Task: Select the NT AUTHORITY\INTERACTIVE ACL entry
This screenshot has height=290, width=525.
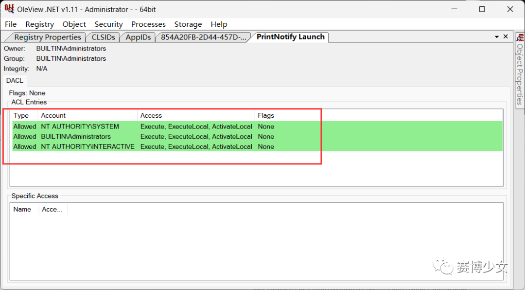Action: (x=257, y=146)
